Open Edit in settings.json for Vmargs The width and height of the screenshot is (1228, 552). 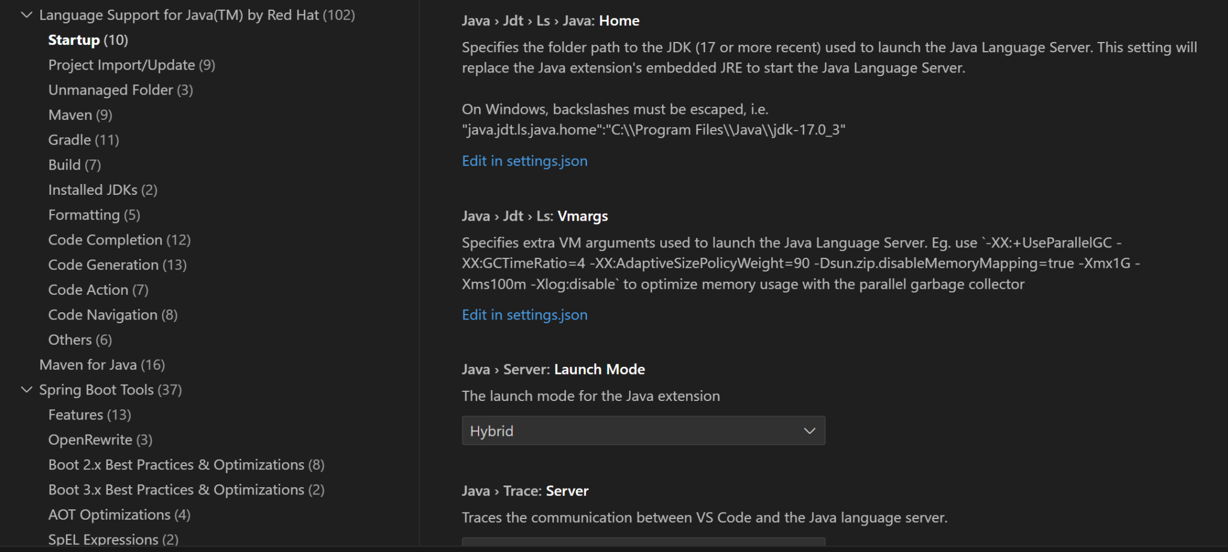[524, 315]
